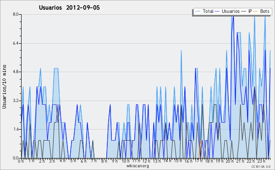
Task: Click the '3.2' y-axis value
Action: pyautogui.click(x=16, y=101)
